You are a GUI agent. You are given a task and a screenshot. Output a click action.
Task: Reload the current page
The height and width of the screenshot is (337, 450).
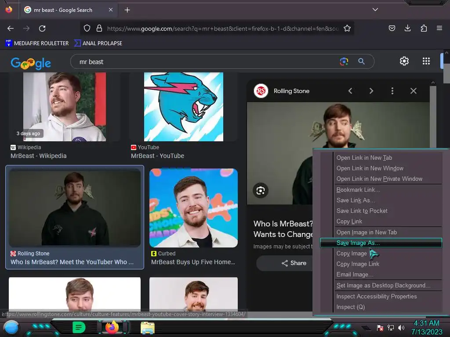click(x=42, y=29)
